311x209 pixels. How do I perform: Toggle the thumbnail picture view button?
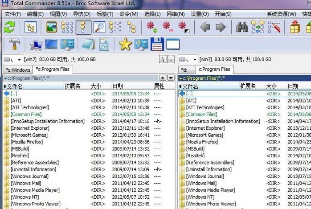tap(51, 27)
